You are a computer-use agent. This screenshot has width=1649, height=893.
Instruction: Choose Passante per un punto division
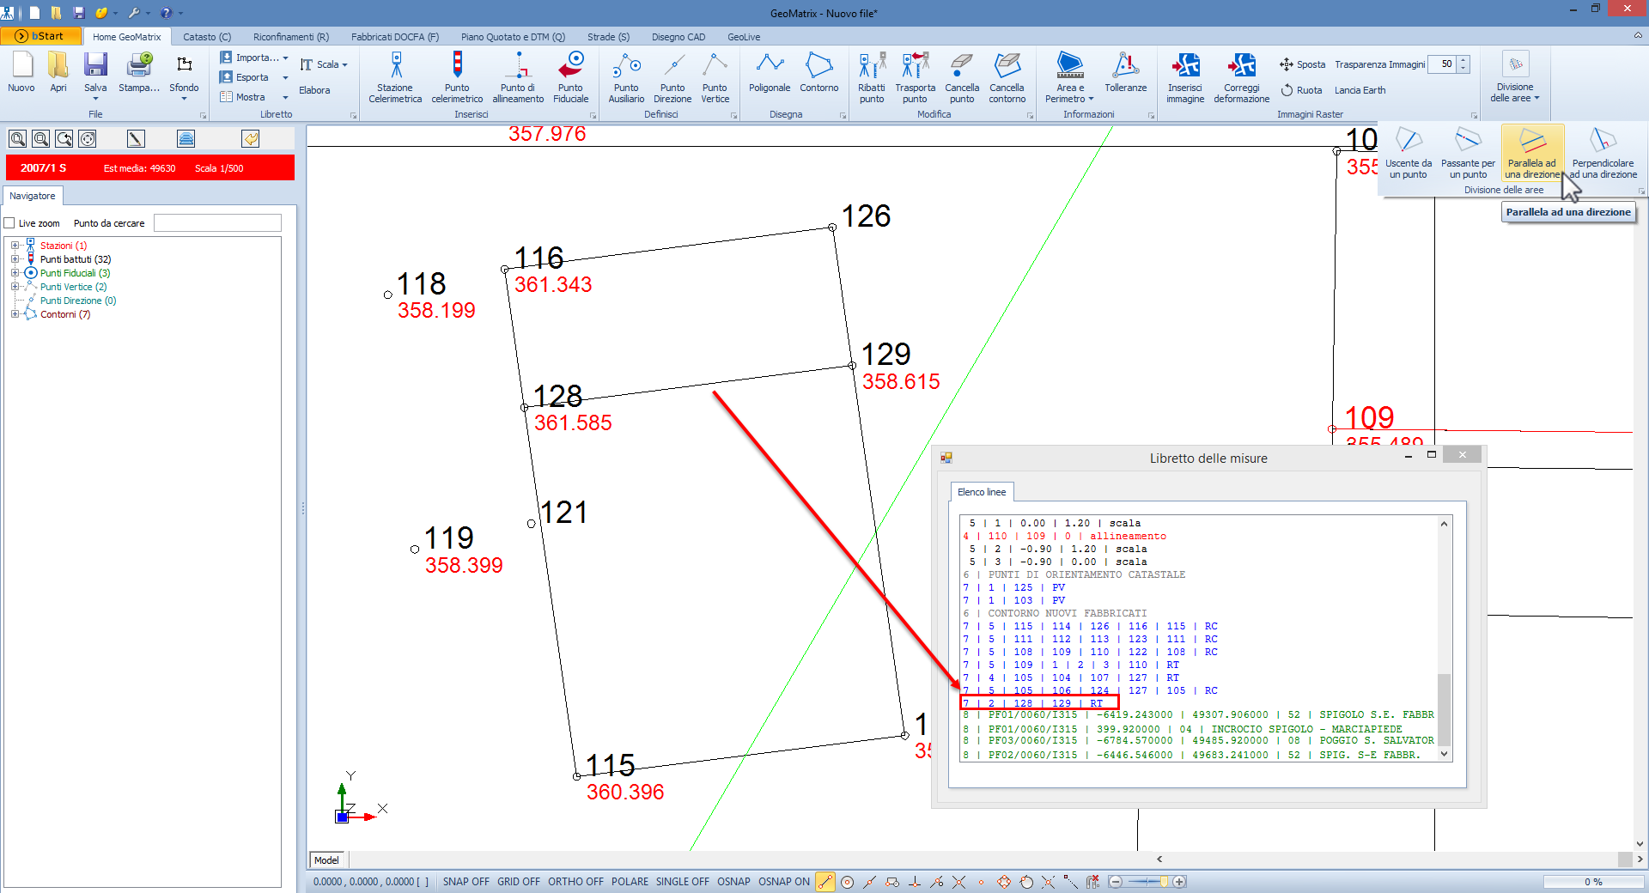[1468, 153]
